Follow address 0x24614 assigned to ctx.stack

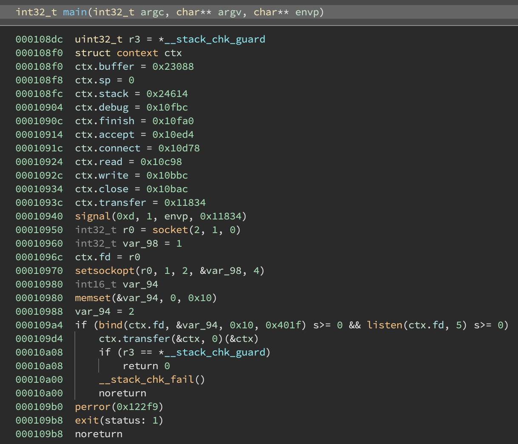coord(167,94)
